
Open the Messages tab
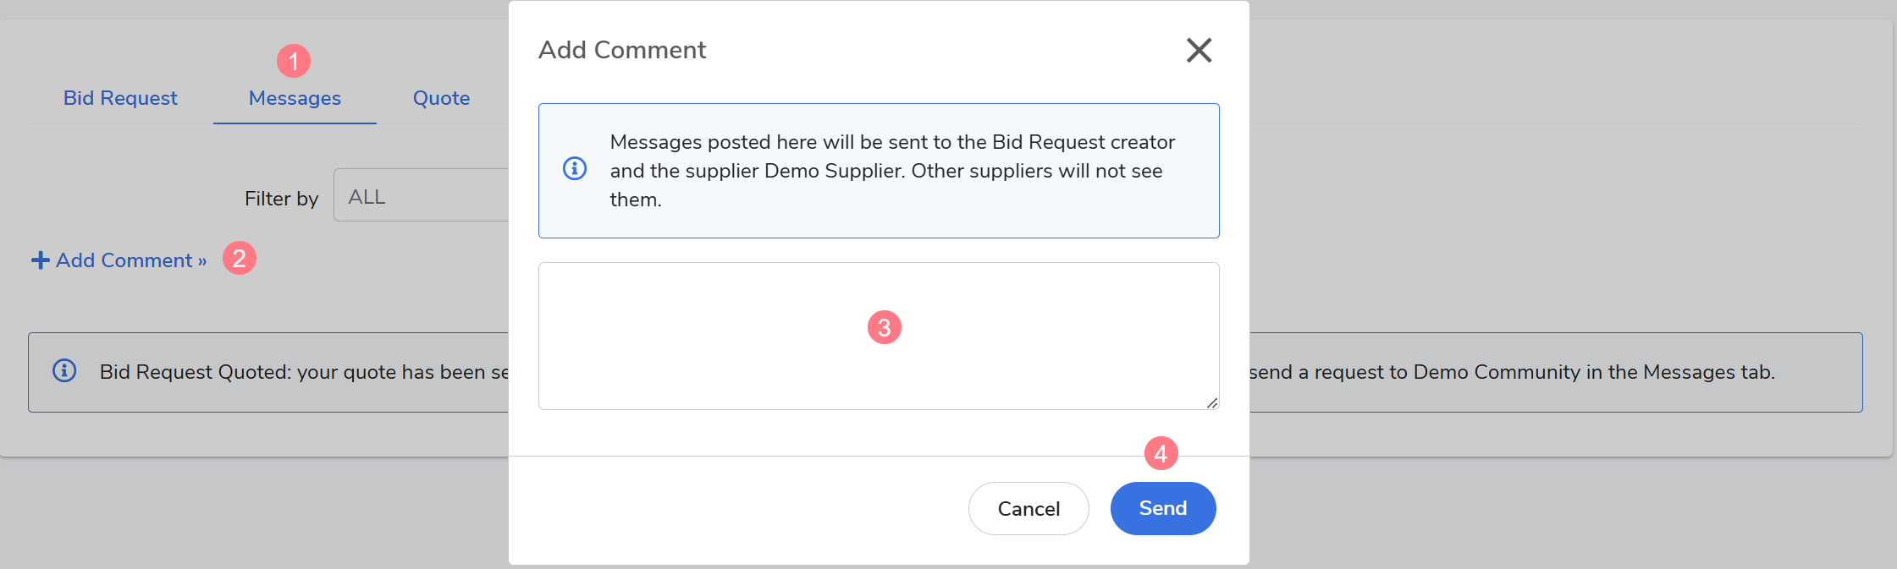pyautogui.click(x=295, y=98)
